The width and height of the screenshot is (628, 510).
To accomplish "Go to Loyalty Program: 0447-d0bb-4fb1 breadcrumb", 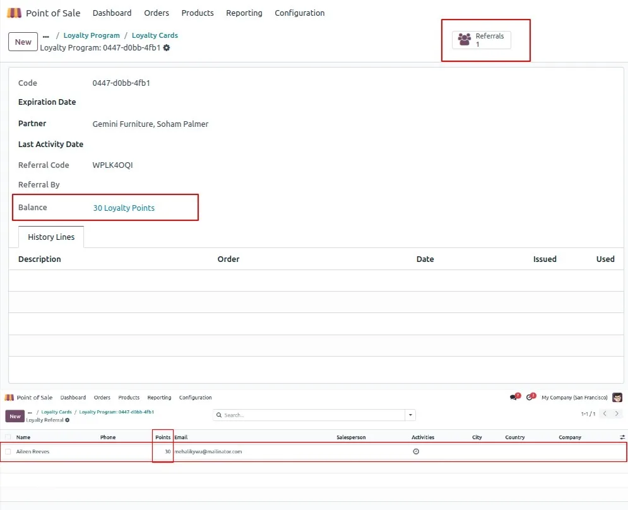I will pyautogui.click(x=117, y=412).
